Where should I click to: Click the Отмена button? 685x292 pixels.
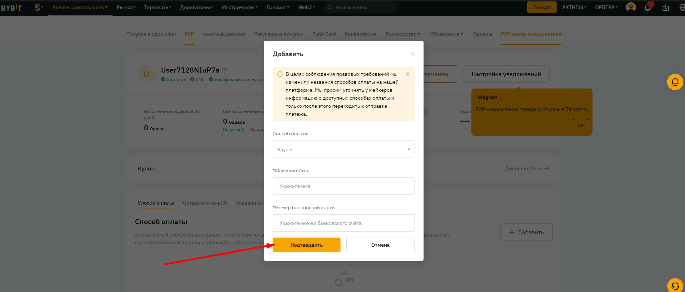tap(380, 245)
